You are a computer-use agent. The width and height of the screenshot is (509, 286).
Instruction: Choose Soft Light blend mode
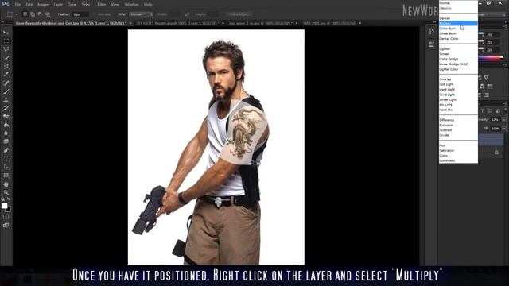(458, 84)
